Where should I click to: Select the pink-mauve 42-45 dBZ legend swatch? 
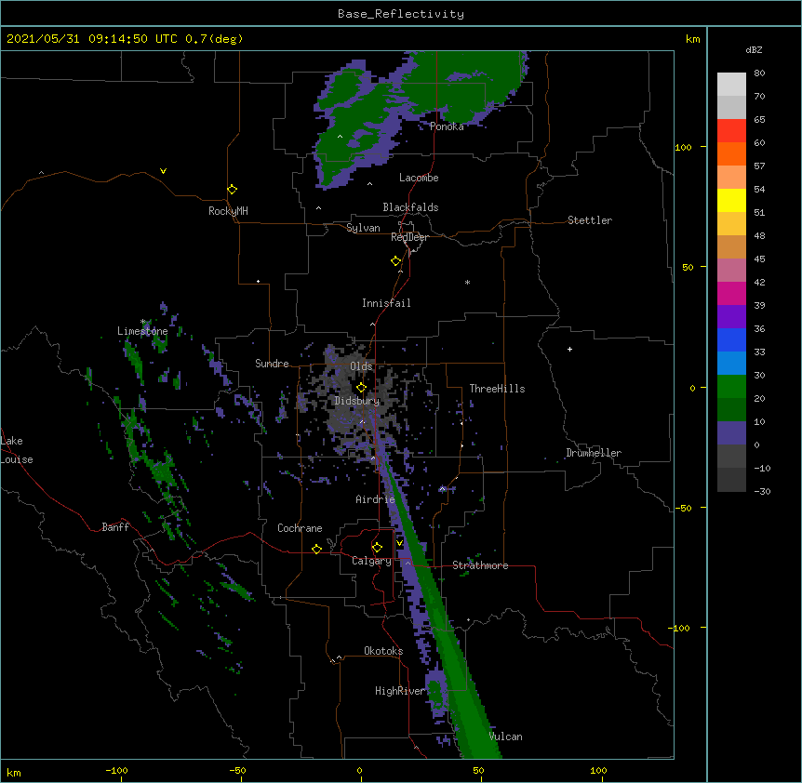731,270
